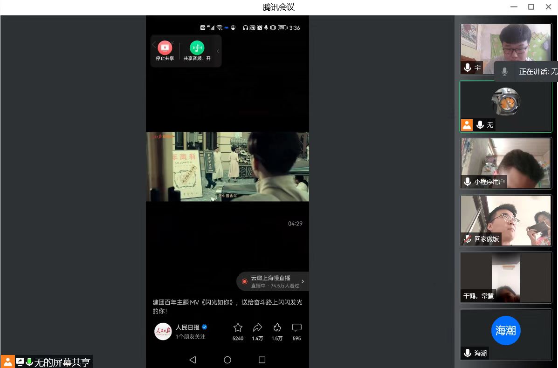Open the 云瞰上海慢直播 live banner
The height and width of the screenshot is (368, 558).
[273, 281]
